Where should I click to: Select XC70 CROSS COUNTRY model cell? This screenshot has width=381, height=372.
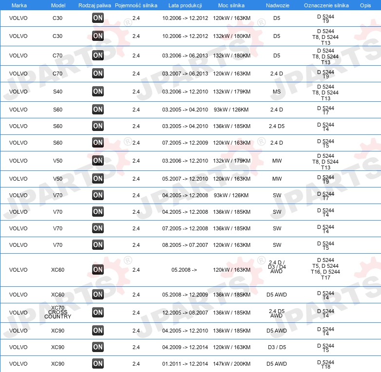[x=57, y=312]
